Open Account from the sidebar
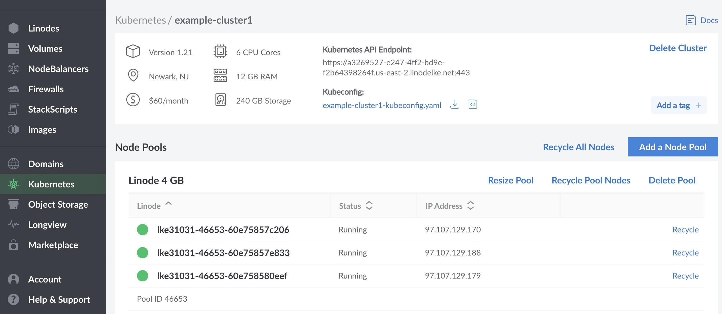Viewport: 722px width, 314px height. [13, 279]
